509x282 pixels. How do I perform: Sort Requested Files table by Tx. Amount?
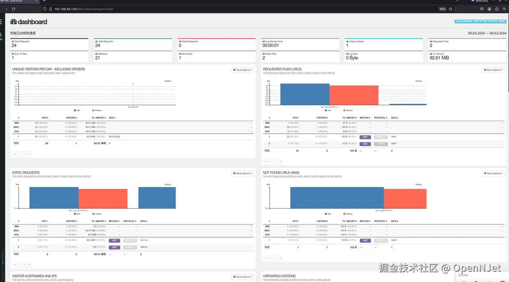coord(350,118)
